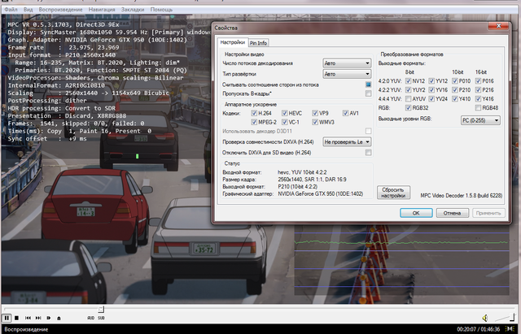Screen dimensions: 521x334
Task: Cancel the dialog with Отмена
Action: tap(453, 213)
